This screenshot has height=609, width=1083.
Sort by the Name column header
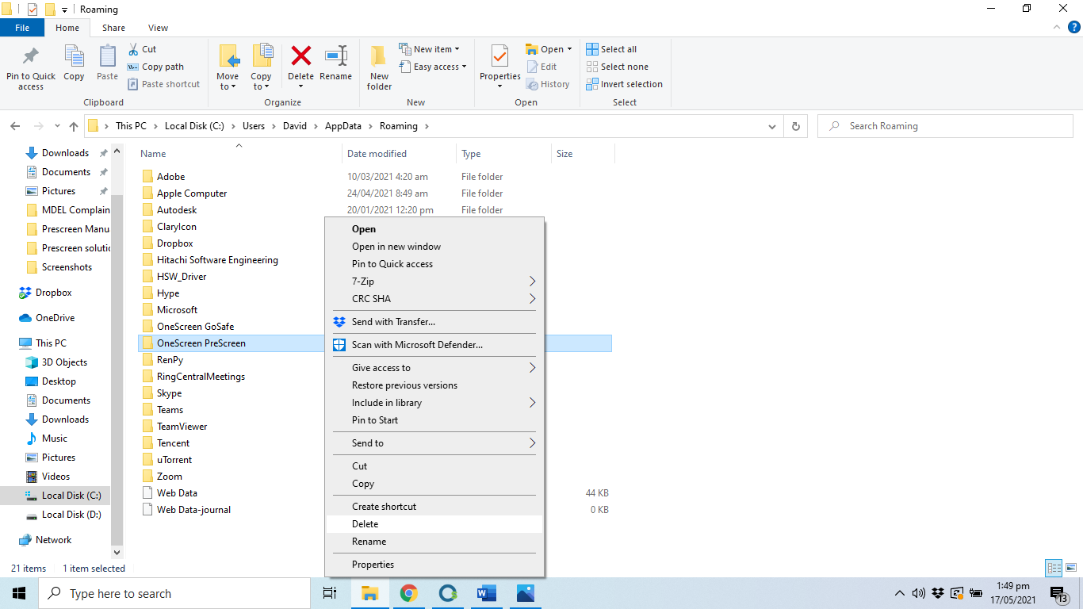pos(239,154)
